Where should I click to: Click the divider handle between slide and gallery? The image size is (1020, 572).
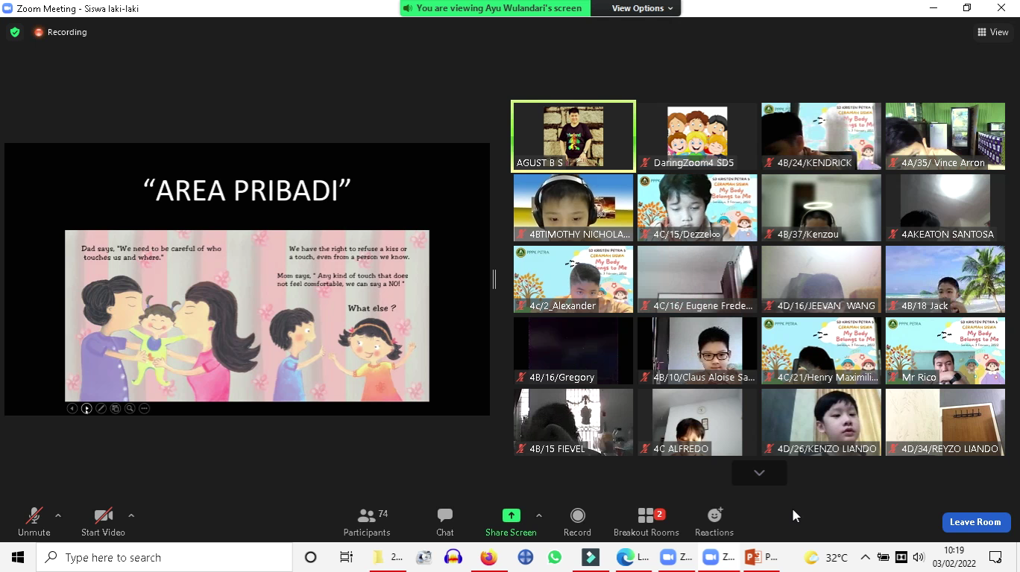click(494, 279)
